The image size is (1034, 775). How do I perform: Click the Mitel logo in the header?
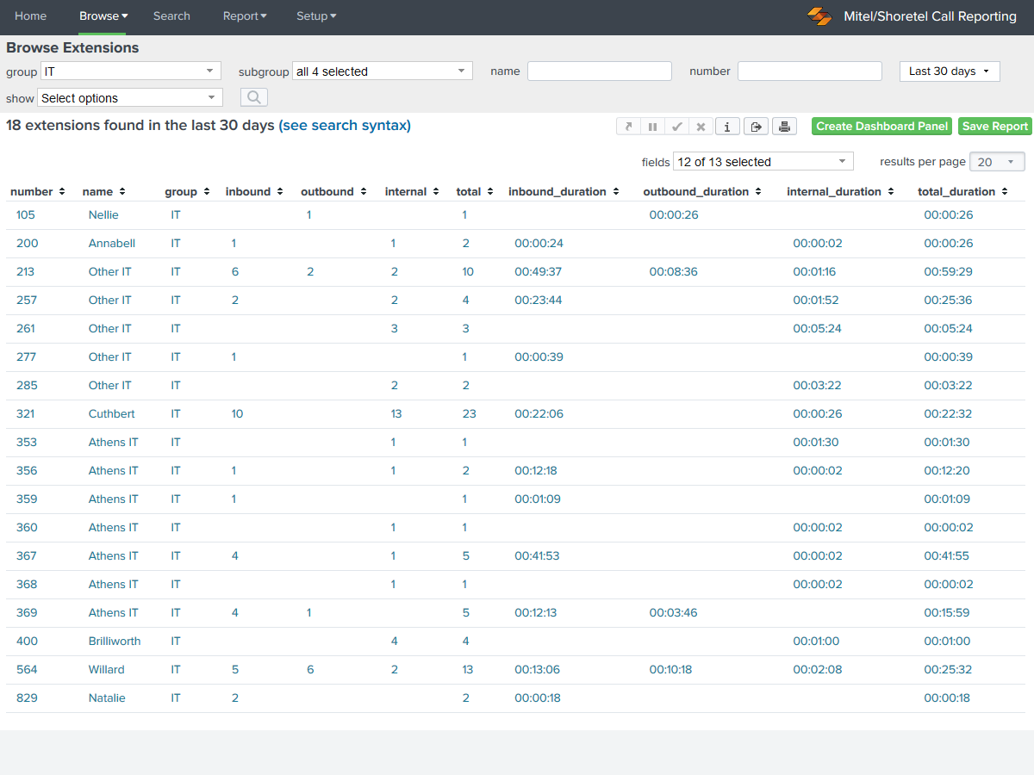[x=819, y=15]
